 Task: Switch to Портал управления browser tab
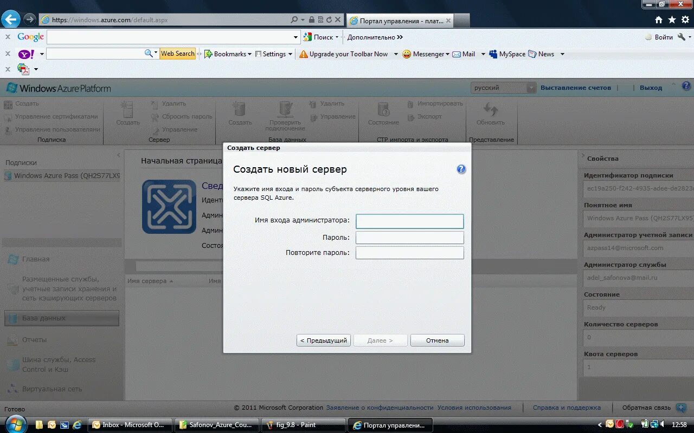click(x=400, y=21)
